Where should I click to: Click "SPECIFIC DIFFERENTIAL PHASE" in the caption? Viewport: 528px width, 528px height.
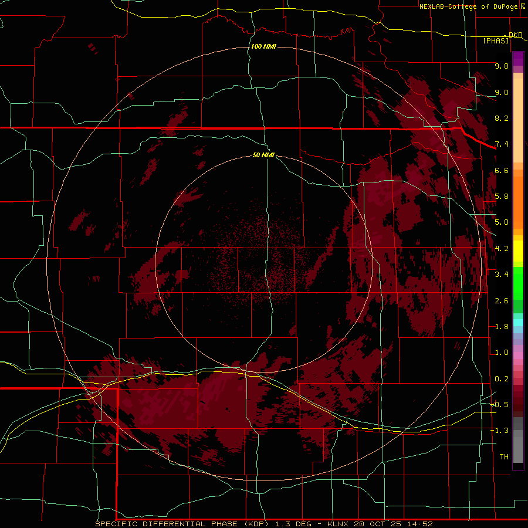(x=167, y=524)
